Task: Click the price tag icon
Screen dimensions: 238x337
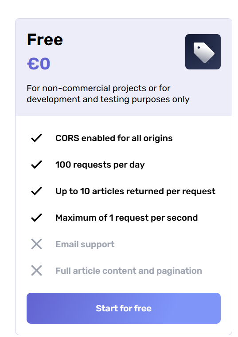Action: [x=203, y=52]
